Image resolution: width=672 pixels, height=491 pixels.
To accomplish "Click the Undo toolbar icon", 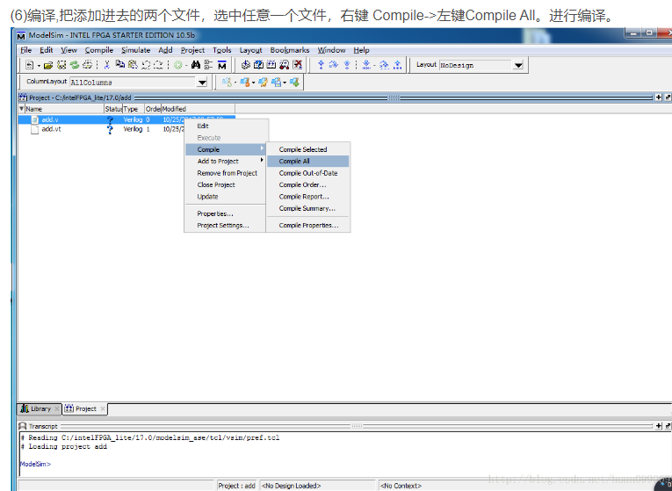I will 146,65.
